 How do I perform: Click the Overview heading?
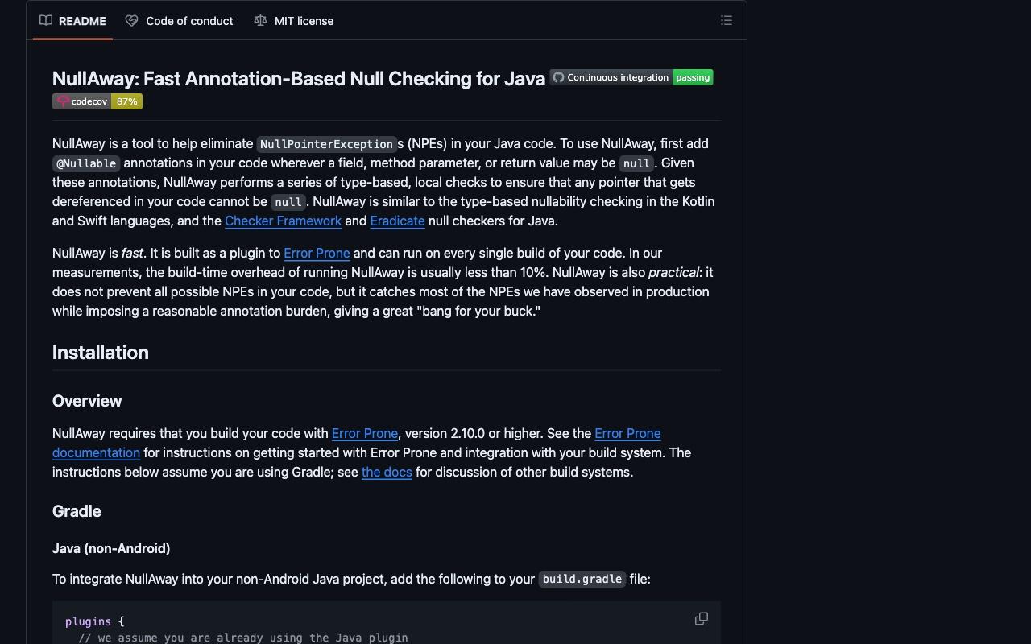click(87, 401)
